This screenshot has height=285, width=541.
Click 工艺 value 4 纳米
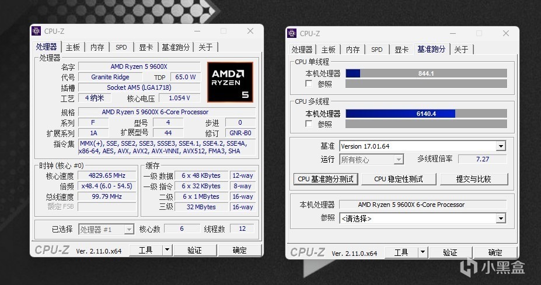click(95, 98)
